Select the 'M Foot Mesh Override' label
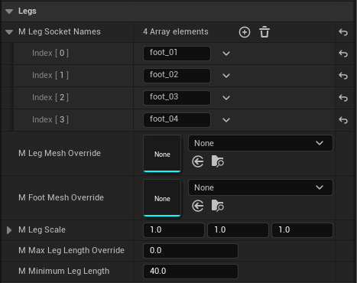Screen dimensions: 357x283 pos(61,197)
